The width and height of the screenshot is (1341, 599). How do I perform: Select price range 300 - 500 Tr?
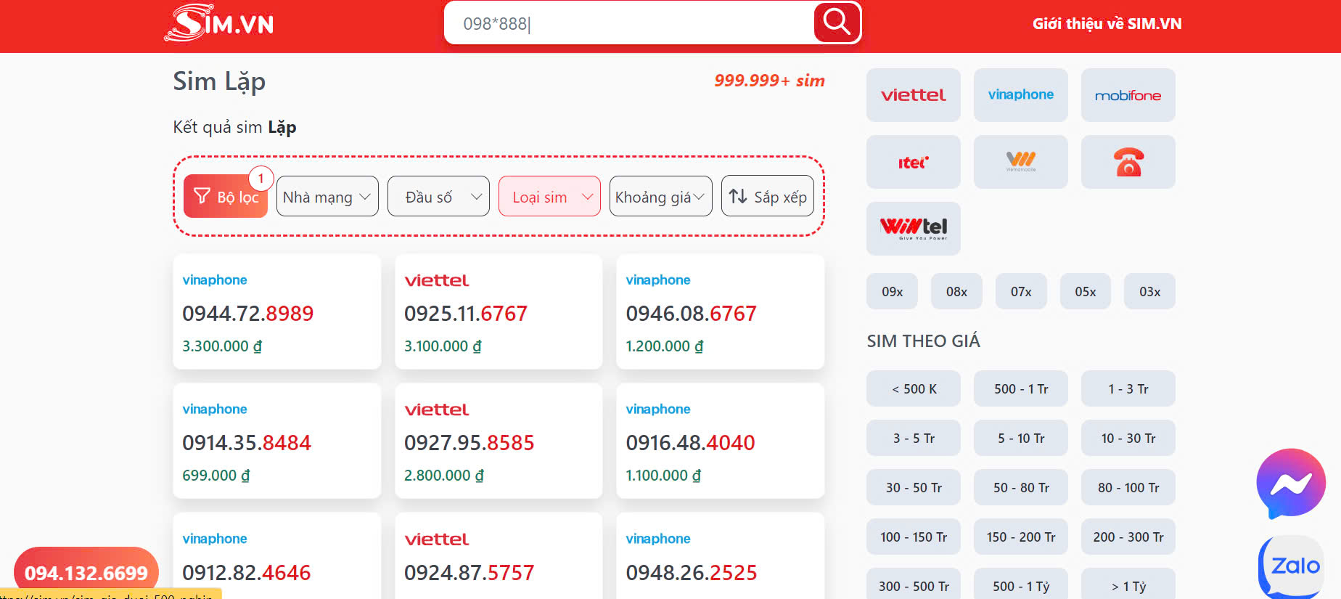point(914,585)
